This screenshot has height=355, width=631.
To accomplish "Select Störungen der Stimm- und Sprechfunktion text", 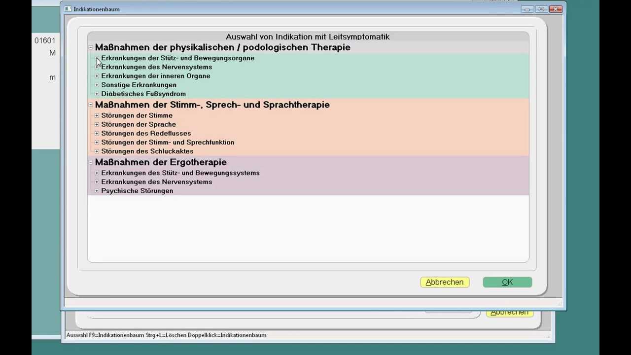I will click(168, 142).
